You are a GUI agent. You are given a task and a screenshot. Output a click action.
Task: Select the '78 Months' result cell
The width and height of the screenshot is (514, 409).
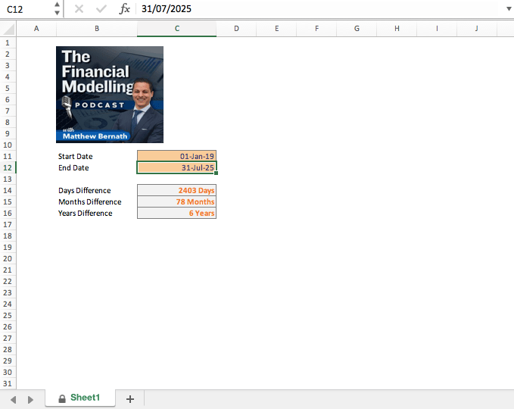pos(176,202)
